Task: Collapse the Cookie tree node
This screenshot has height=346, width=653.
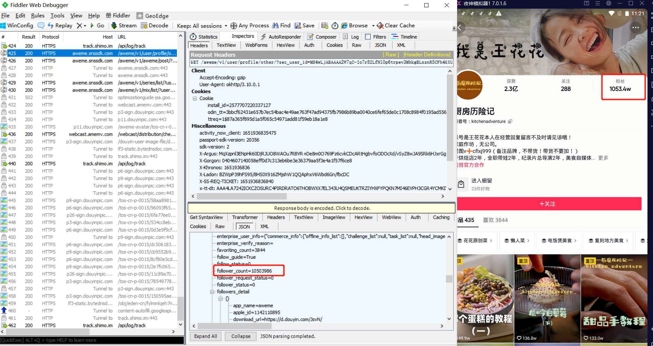Action: [195, 98]
